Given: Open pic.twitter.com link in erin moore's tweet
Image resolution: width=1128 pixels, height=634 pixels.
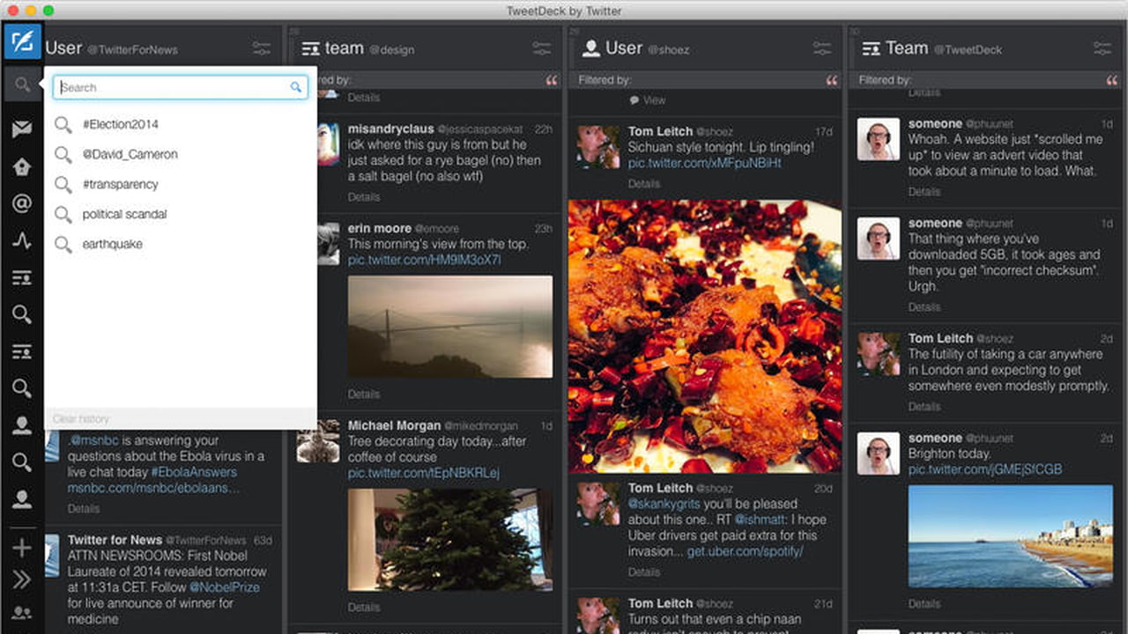Looking at the screenshot, I should tap(425, 260).
